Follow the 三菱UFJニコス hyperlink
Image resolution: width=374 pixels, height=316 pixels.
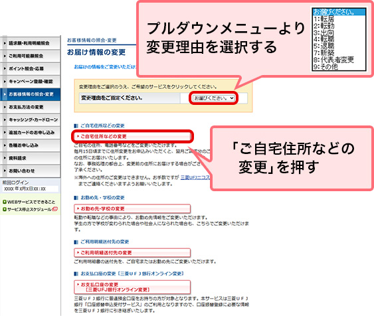tap(195, 177)
